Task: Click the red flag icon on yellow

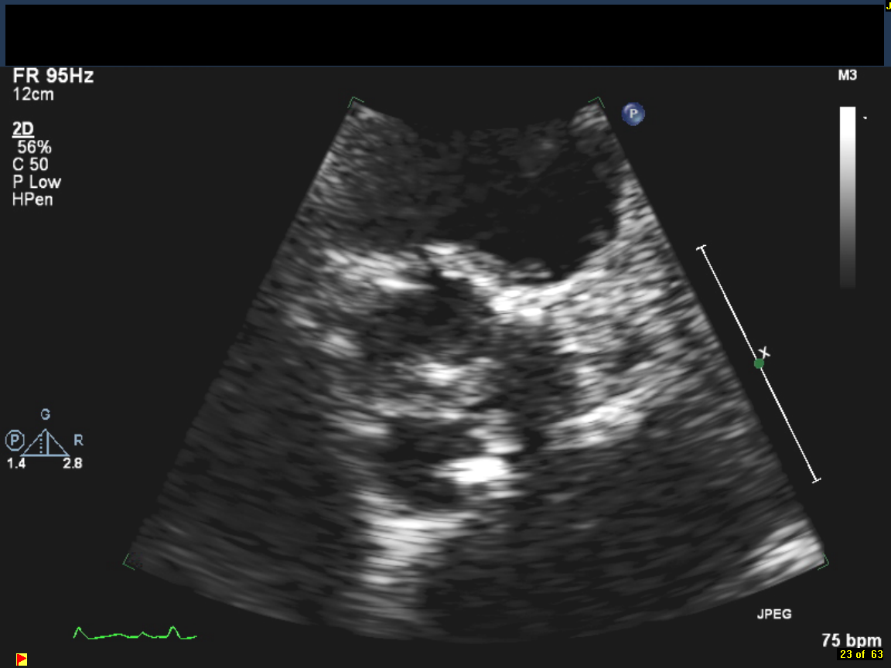Action: [22, 659]
